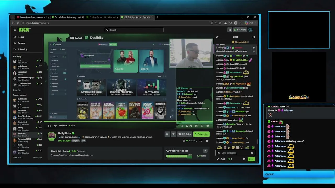Follow BallySlots with the heart button

(173, 134)
